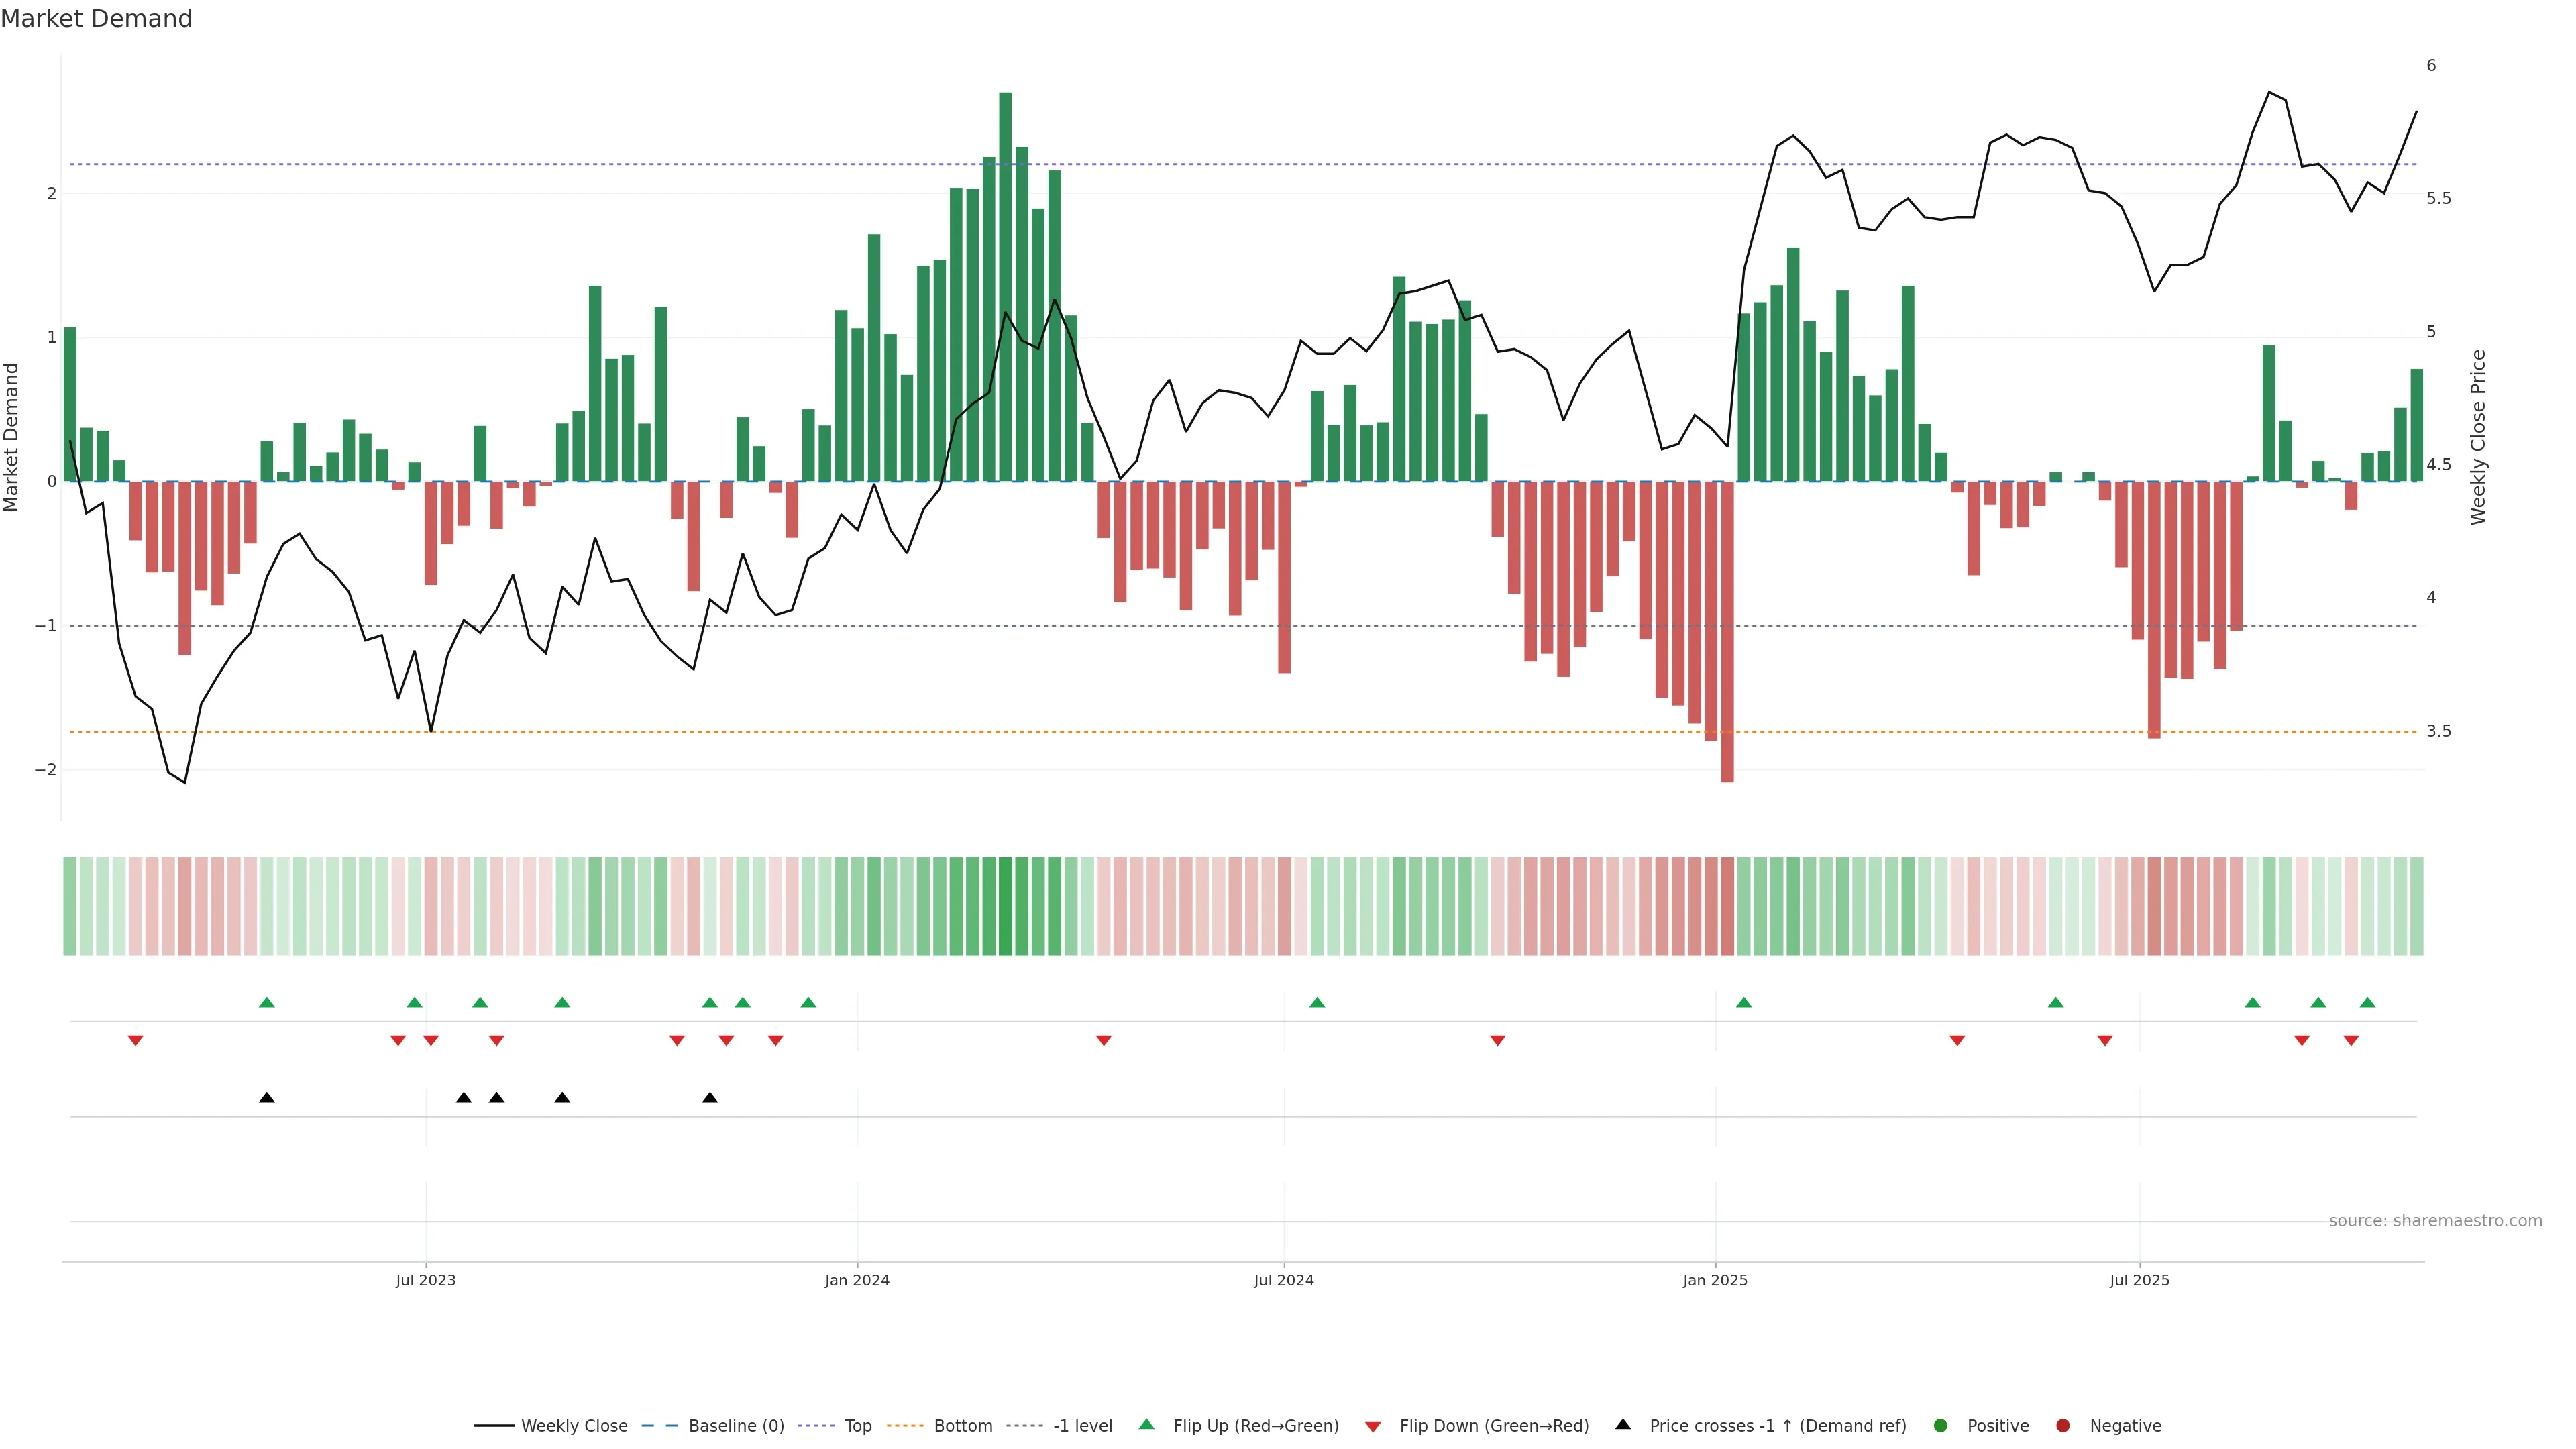Click the Flip Up marker after Jul 2024

pos(1317,1002)
